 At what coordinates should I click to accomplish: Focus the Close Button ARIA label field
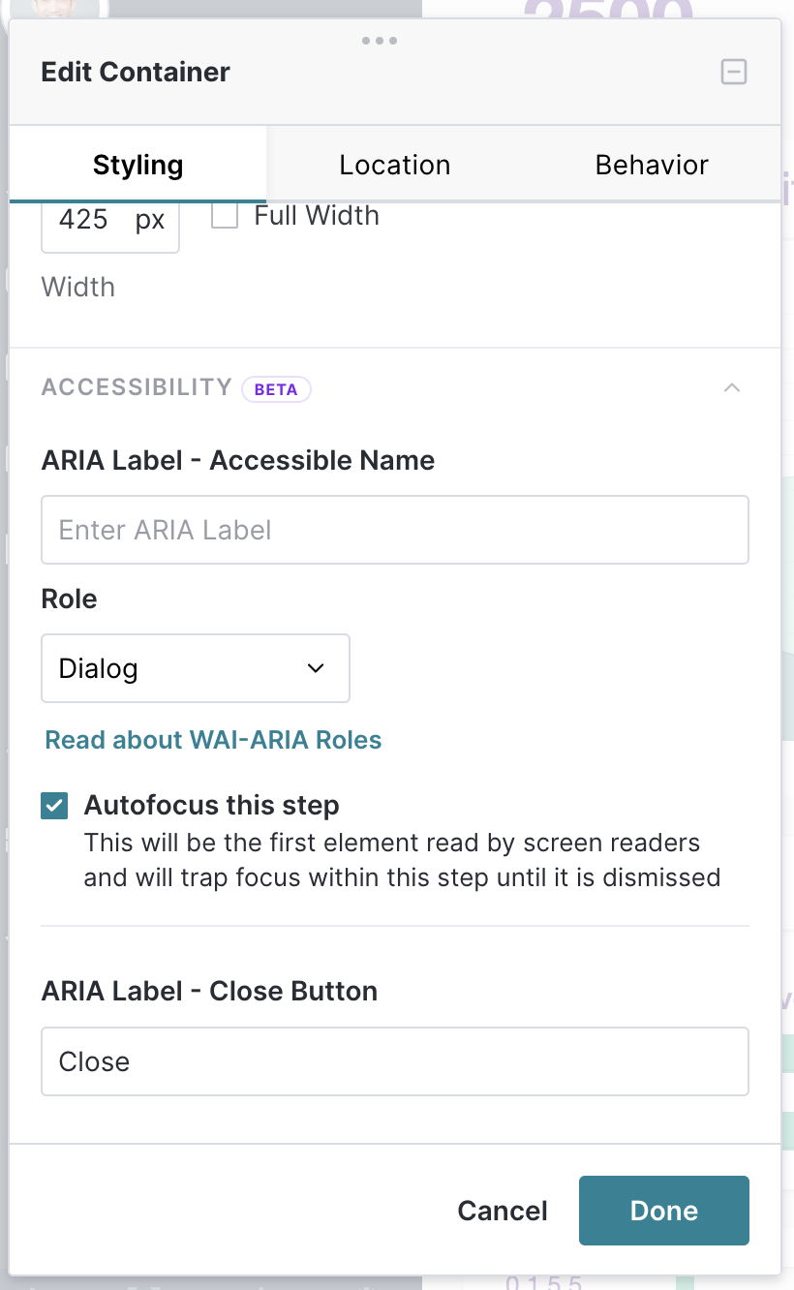[x=395, y=1061]
